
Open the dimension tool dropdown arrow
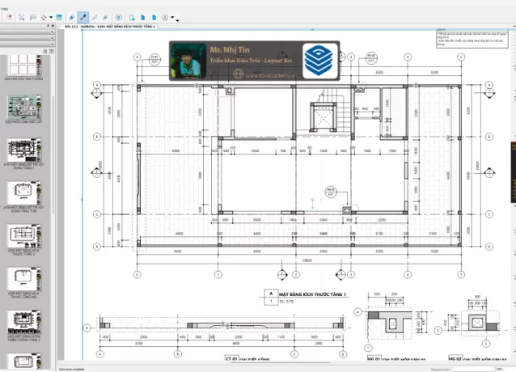[x=51, y=17]
